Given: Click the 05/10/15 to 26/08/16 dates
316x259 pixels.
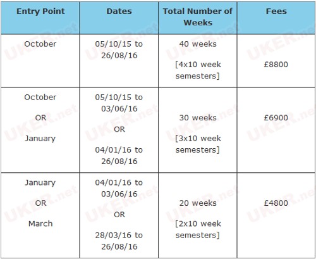Looking at the screenshot, I should tap(119, 49).
